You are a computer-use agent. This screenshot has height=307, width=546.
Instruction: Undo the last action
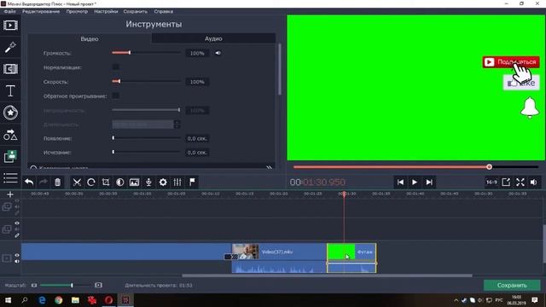coord(29,182)
